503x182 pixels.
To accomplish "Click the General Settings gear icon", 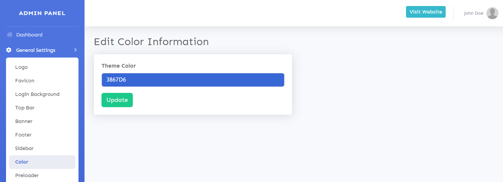I will tap(9, 50).
